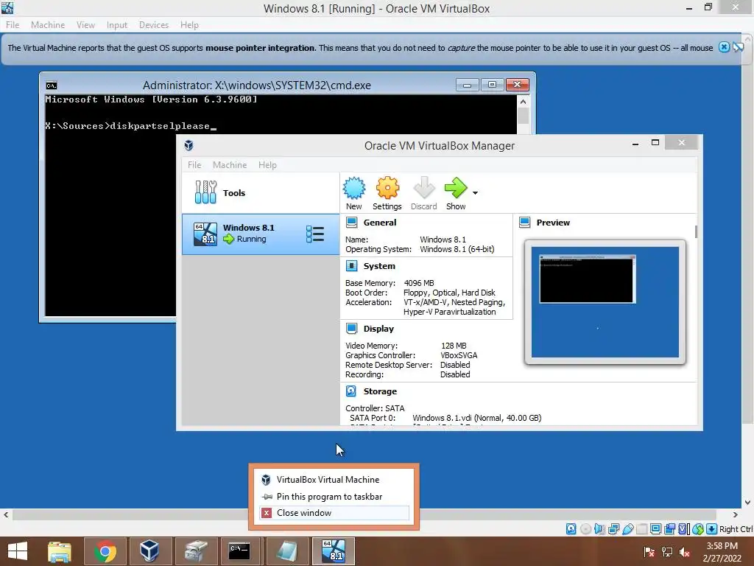Image resolution: width=754 pixels, height=566 pixels.
Task: Click the New machine icon in VirtualBox Manager
Action: [x=354, y=188]
